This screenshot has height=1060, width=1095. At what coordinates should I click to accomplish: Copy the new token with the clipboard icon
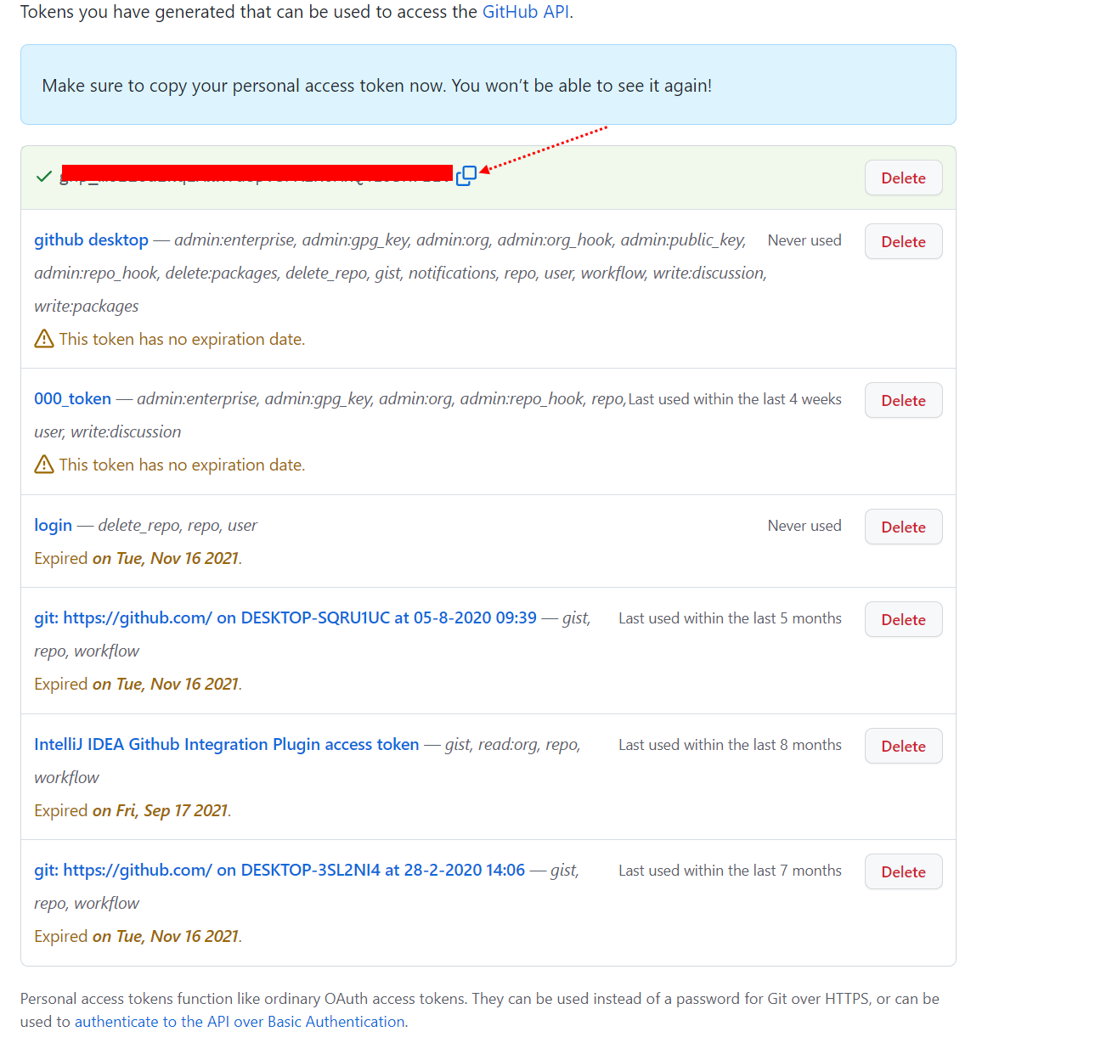(466, 176)
